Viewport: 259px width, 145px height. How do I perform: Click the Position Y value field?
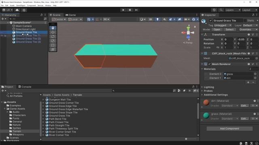[241, 39]
